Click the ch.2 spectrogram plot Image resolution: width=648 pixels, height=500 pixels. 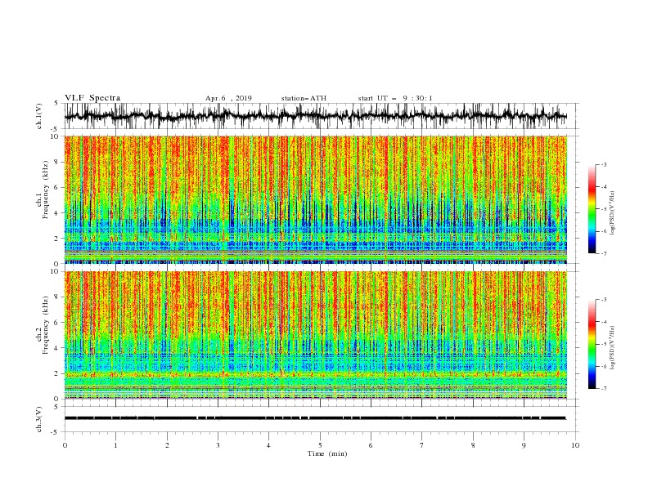[316, 335]
